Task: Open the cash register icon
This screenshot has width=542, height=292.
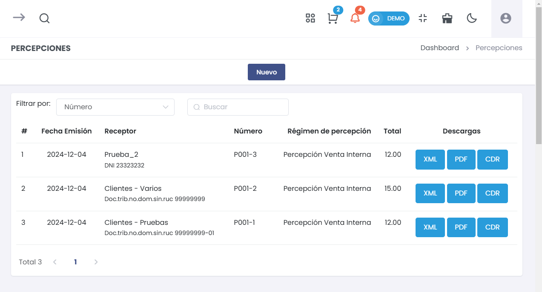Action: coord(447,18)
